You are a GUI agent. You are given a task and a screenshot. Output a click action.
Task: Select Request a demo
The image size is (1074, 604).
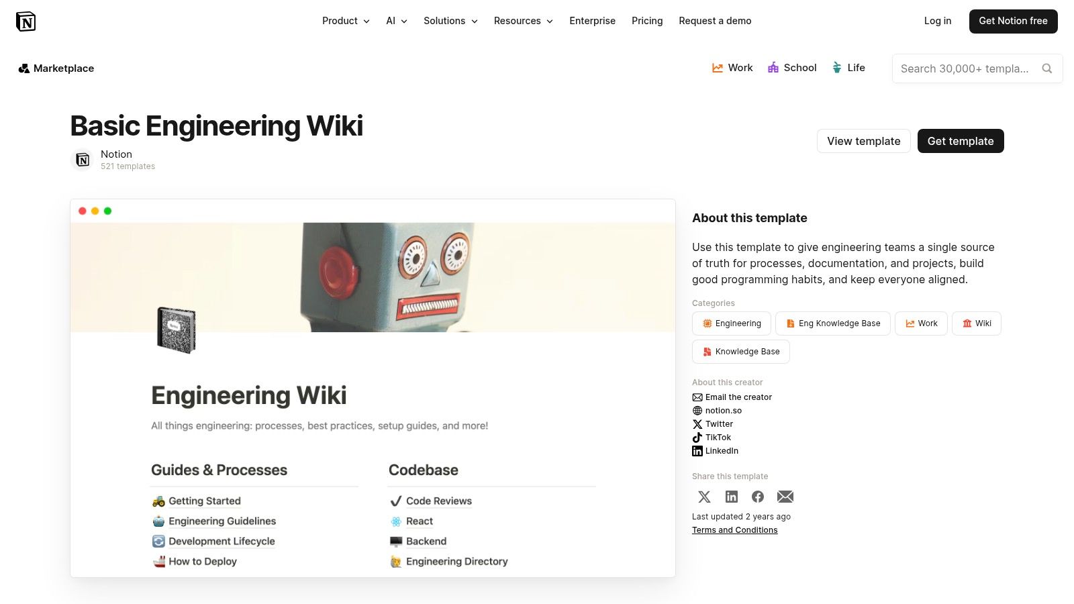click(x=715, y=21)
